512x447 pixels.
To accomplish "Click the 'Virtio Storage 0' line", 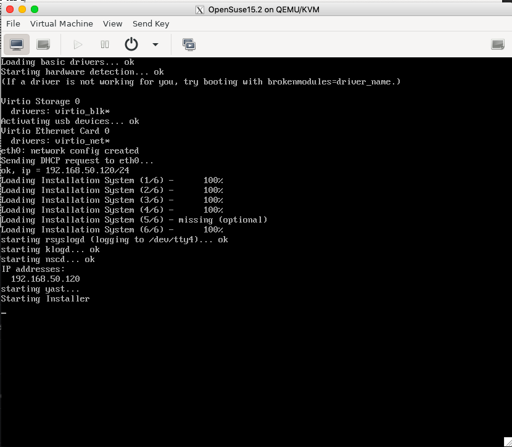I will point(41,102).
